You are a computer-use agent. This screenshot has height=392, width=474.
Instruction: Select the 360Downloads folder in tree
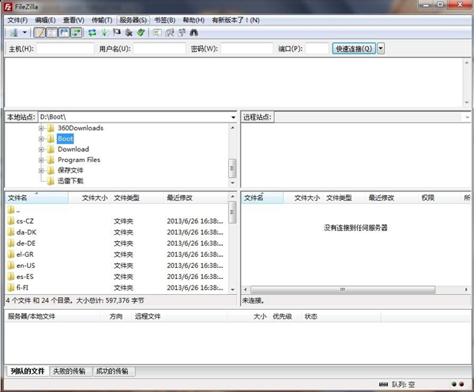pos(81,128)
